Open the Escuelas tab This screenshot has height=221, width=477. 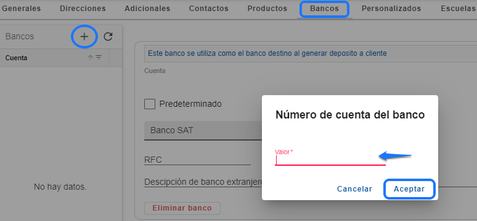[x=458, y=9]
